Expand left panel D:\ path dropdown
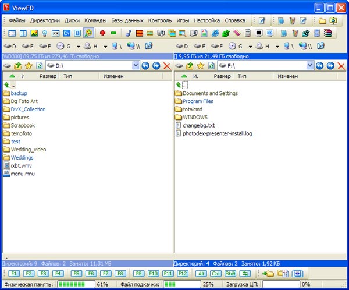The image size is (349, 290). point(136,66)
